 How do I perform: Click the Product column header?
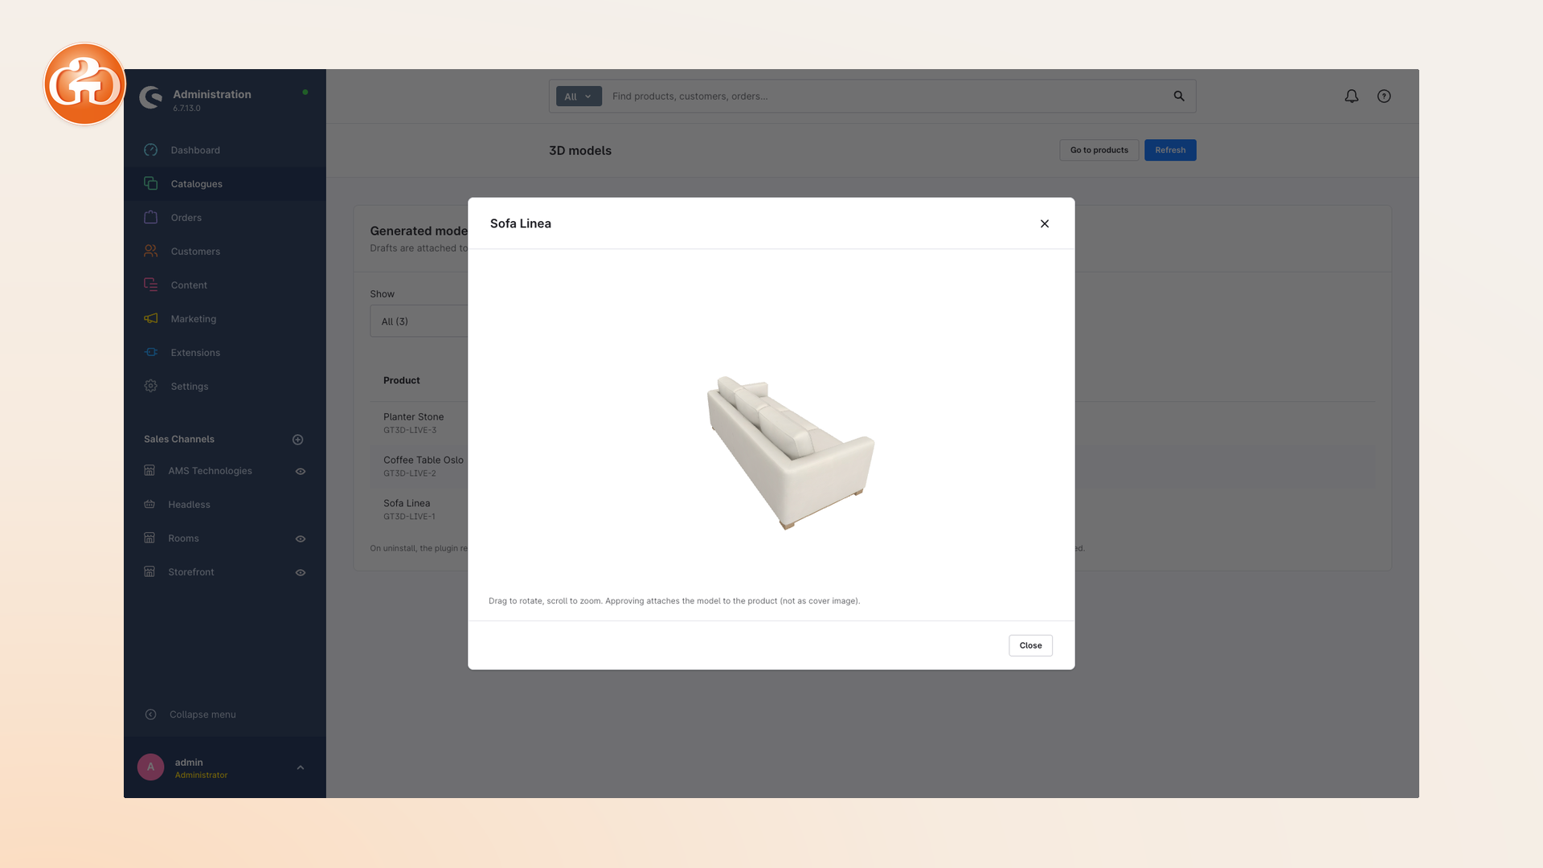tap(402, 380)
